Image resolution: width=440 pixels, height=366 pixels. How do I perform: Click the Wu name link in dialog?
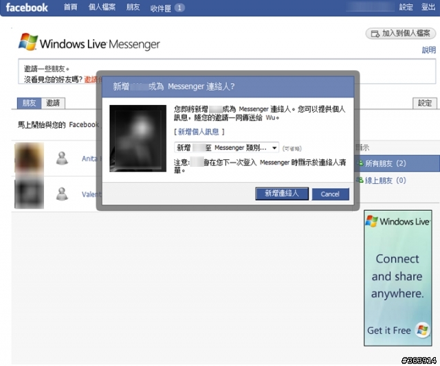pyautogui.click(x=270, y=117)
